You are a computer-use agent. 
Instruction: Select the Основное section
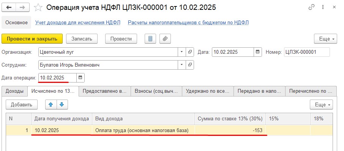16,22
